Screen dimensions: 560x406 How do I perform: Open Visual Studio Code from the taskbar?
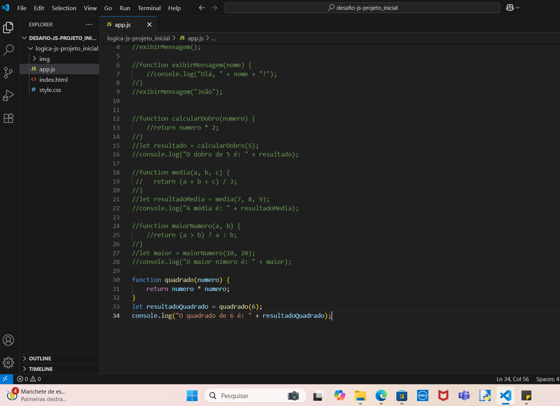coord(506,395)
